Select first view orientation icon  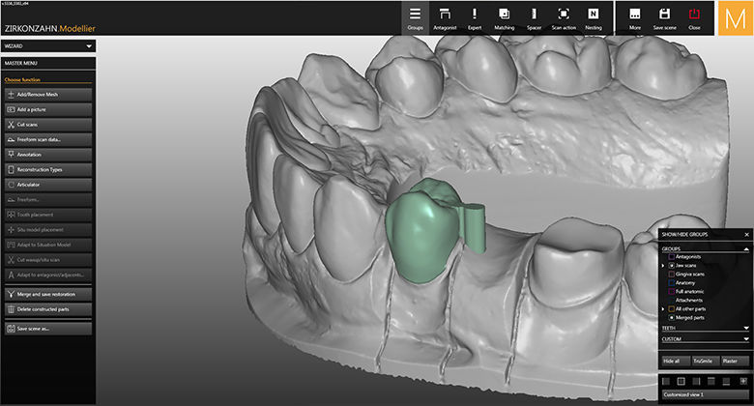click(666, 382)
